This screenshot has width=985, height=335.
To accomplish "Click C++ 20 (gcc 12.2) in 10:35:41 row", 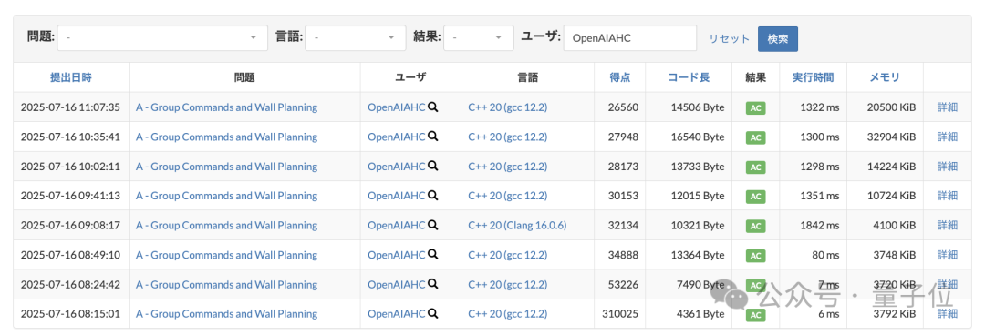I will pyautogui.click(x=508, y=137).
